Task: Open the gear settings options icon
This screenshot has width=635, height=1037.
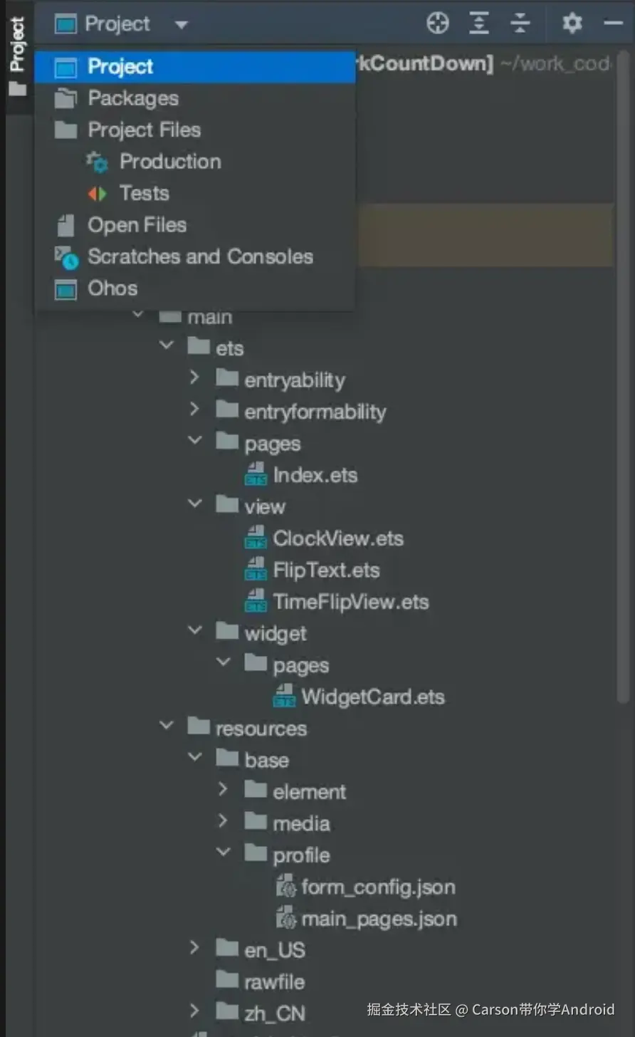Action: point(572,24)
